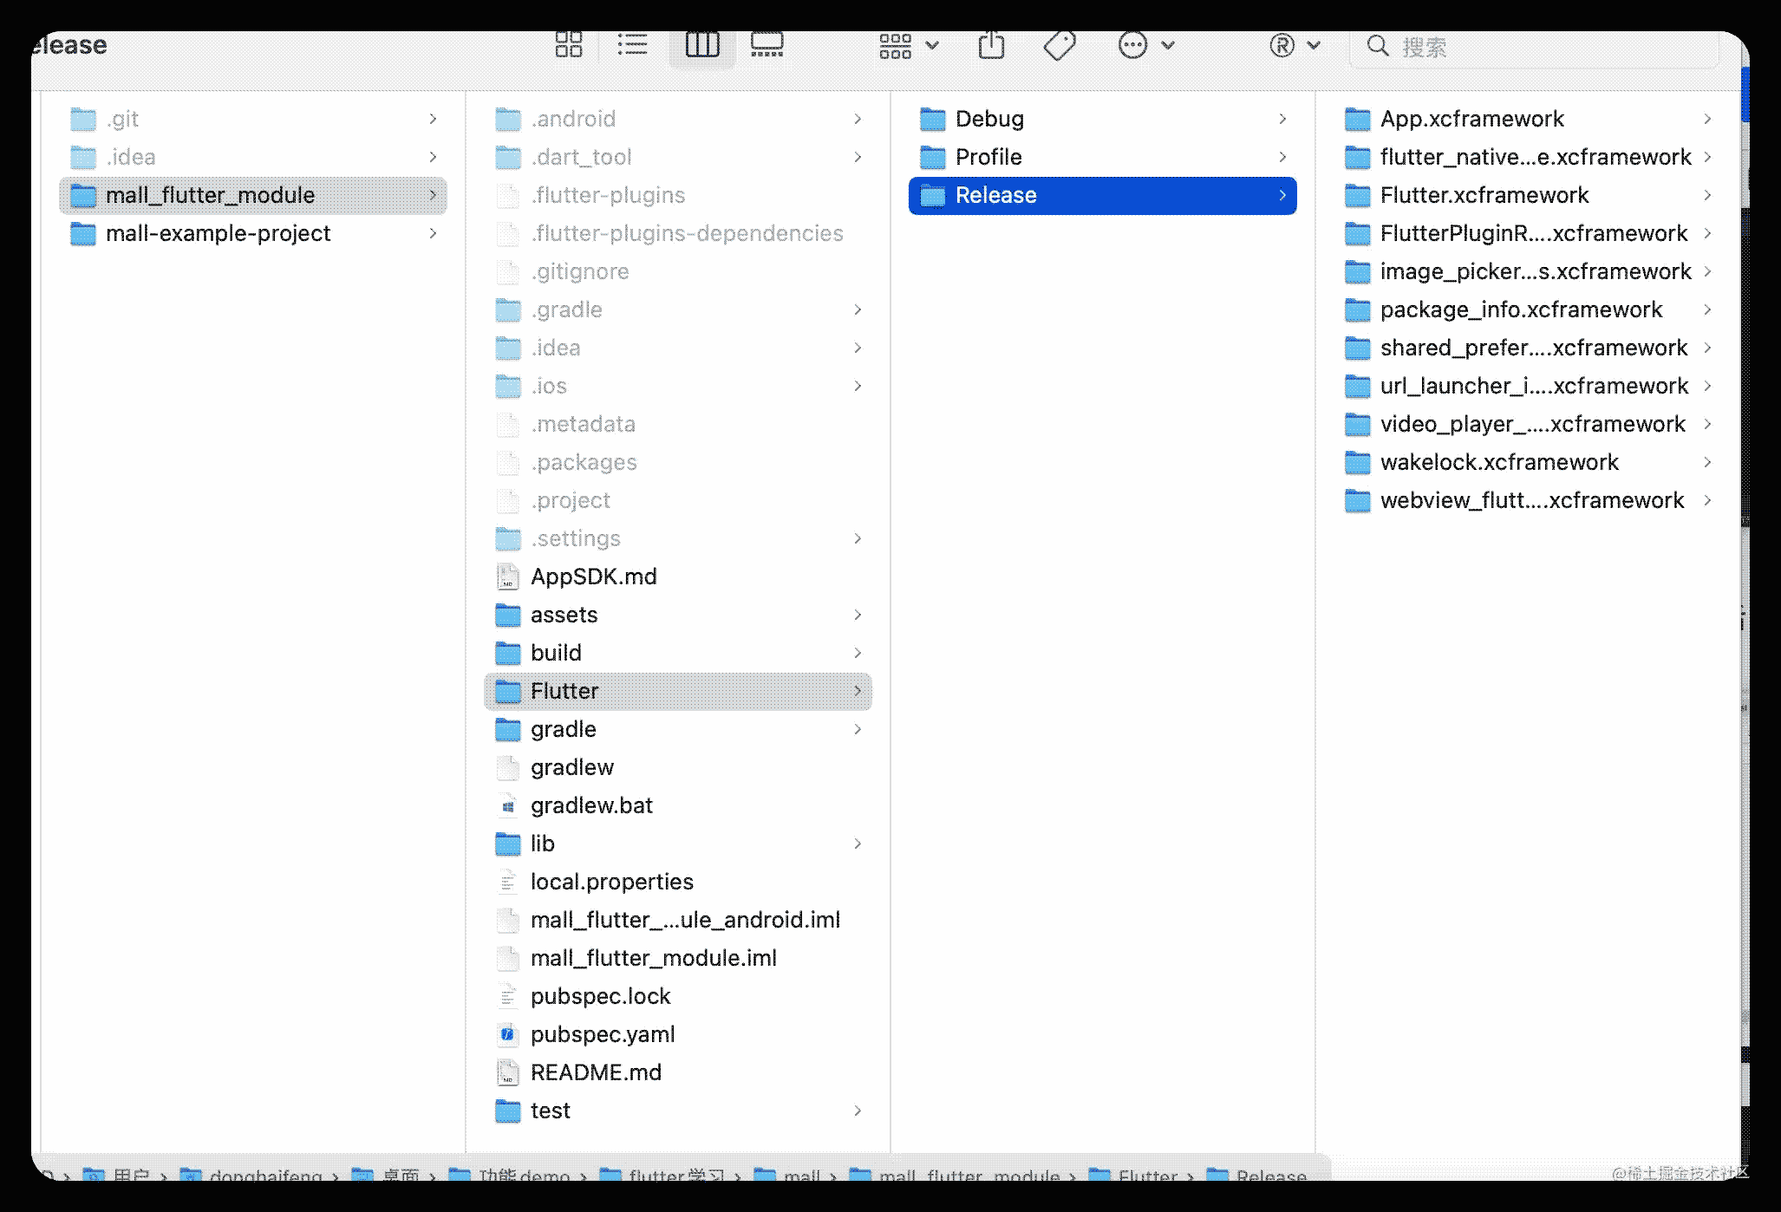This screenshot has height=1212, width=1781.
Task: Switch to gallery view
Action: pos(767,45)
